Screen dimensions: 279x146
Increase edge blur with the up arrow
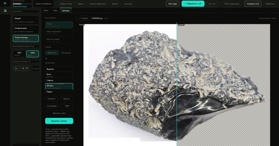coord(23,68)
